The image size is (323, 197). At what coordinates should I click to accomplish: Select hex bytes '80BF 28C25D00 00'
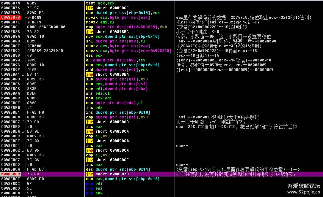point(46,27)
